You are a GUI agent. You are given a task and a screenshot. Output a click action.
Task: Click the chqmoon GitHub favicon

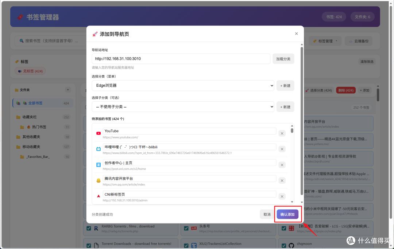[291, 245]
